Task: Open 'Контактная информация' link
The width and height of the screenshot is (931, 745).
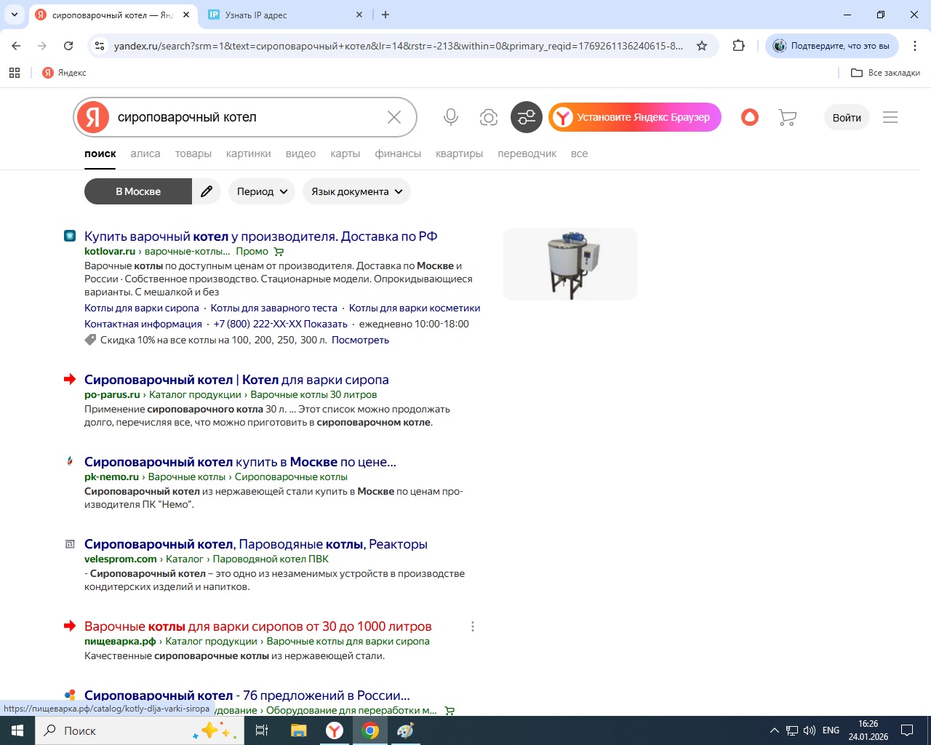Action: (x=143, y=324)
